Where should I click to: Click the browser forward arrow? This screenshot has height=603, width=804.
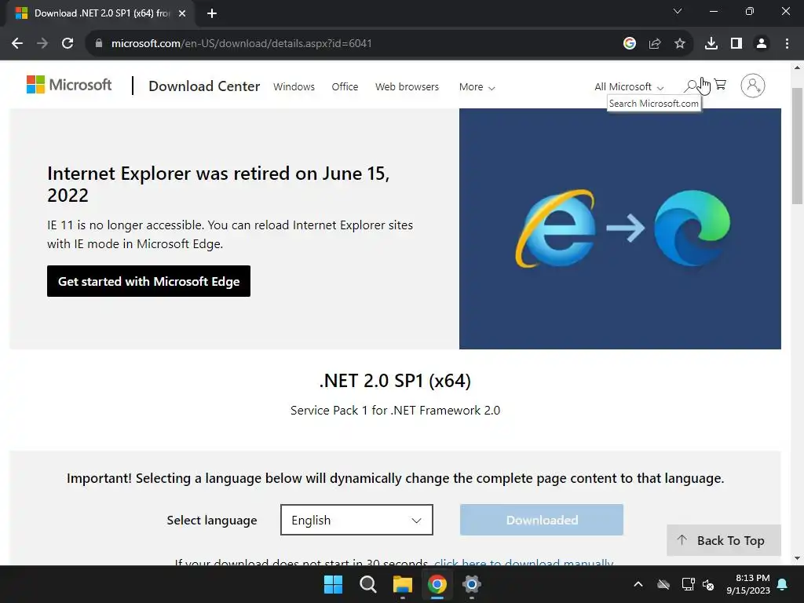(42, 44)
